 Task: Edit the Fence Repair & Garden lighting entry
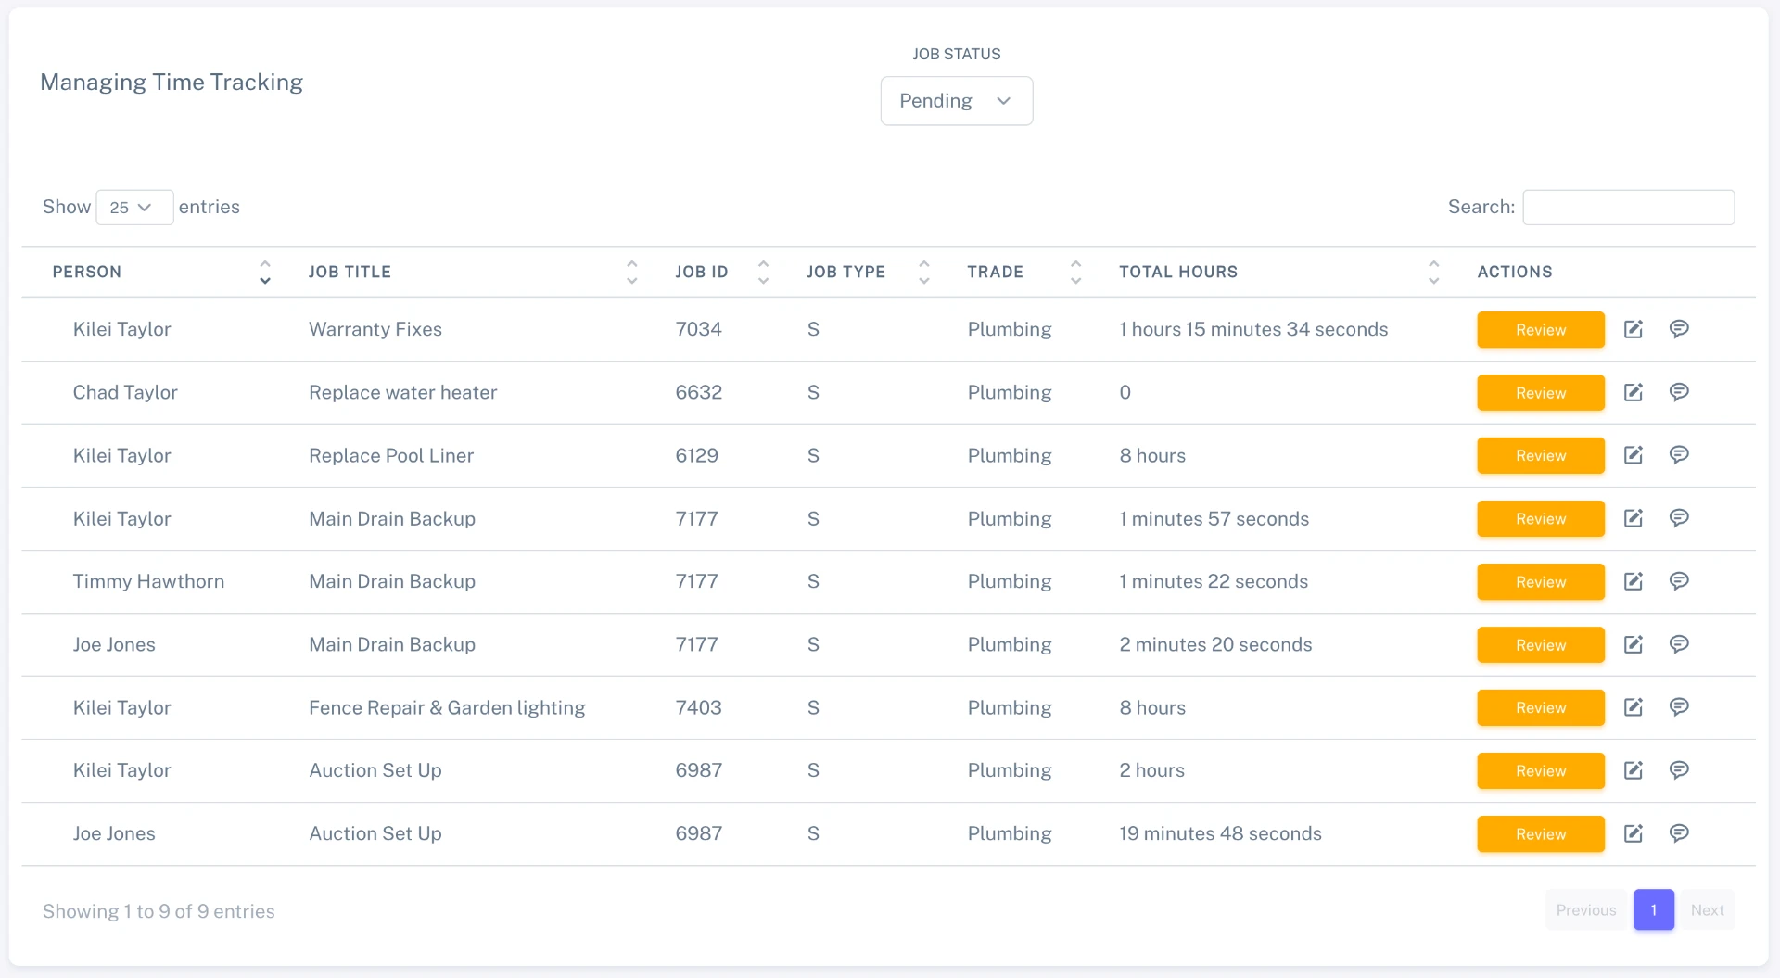click(1634, 707)
